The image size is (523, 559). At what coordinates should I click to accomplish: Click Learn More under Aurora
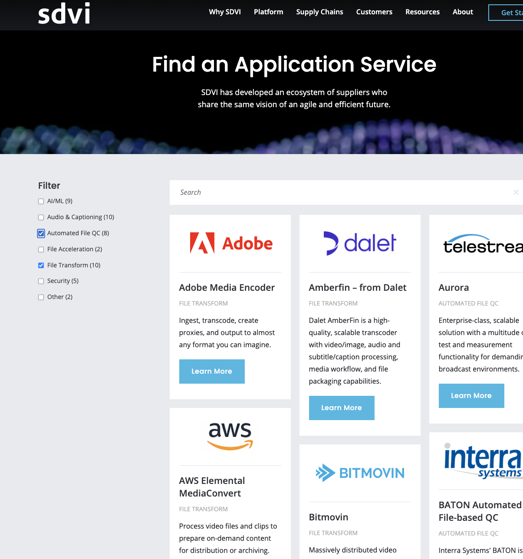click(471, 396)
